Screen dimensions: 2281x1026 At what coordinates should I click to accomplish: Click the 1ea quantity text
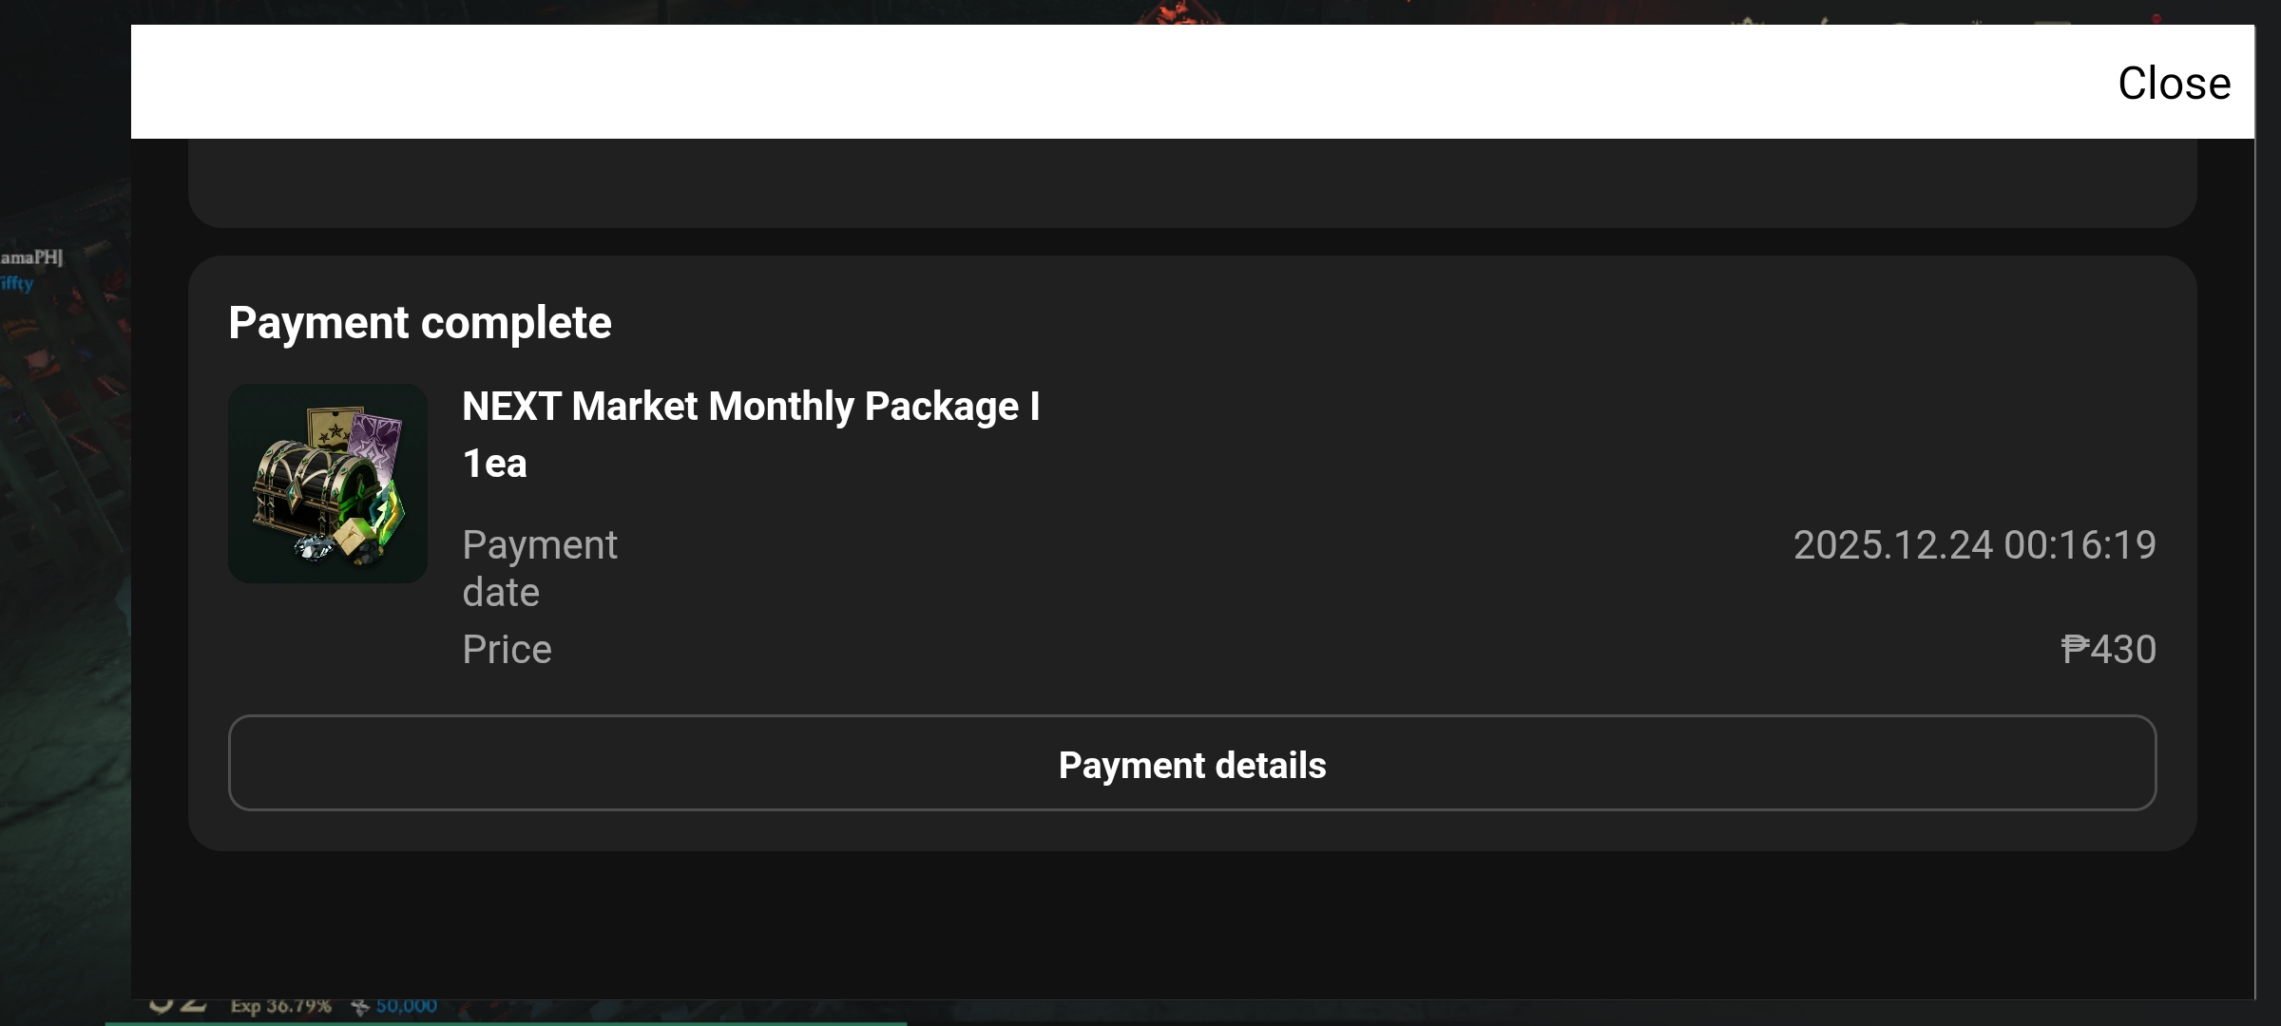pos(494,464)
